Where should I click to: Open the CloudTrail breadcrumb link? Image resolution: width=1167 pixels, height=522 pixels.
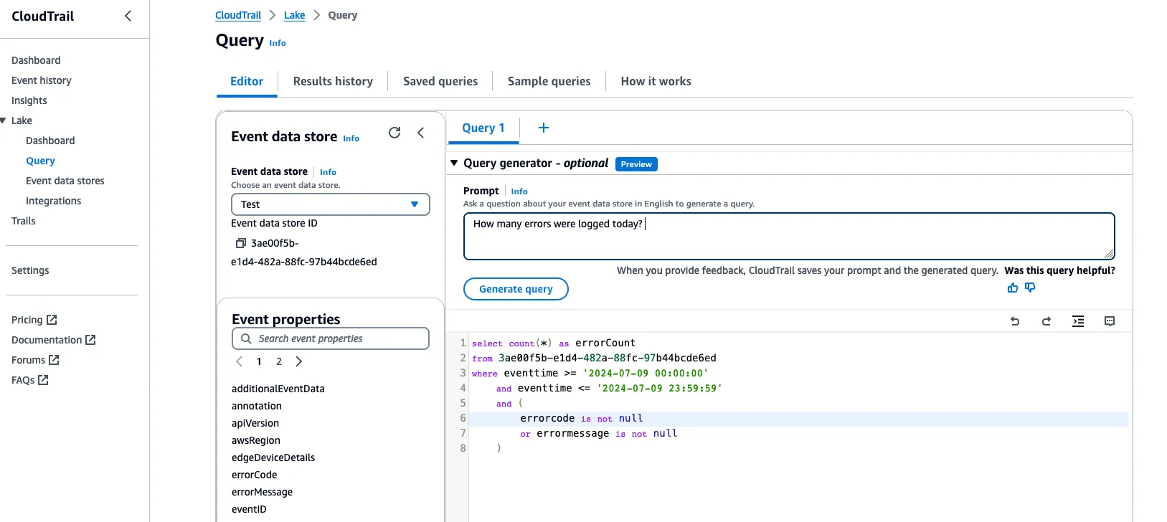[238, 15]
